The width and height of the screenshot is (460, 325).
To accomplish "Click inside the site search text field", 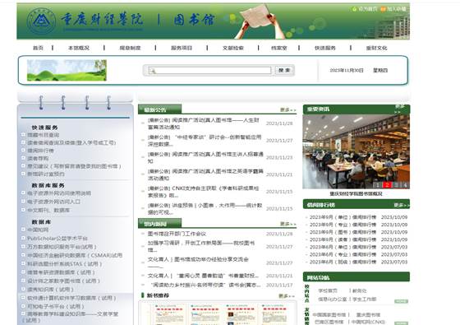I will [x=209, y=71].
